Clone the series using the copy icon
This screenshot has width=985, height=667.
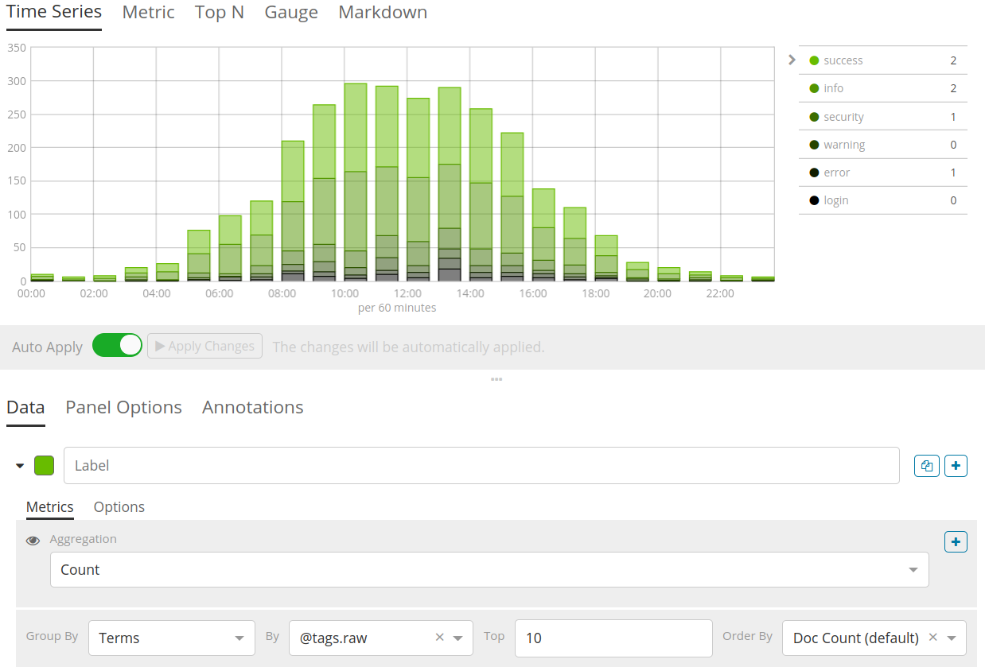point(926,465)
